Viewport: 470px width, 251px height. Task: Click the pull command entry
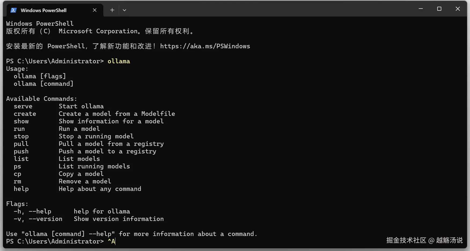coord(21,144)
